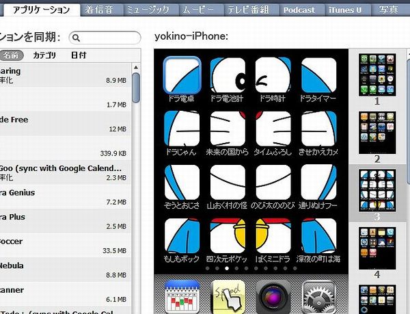Screen dimensions: 410x314
Task: Select the きせかえカメ app icon
Action: (318, 129)
